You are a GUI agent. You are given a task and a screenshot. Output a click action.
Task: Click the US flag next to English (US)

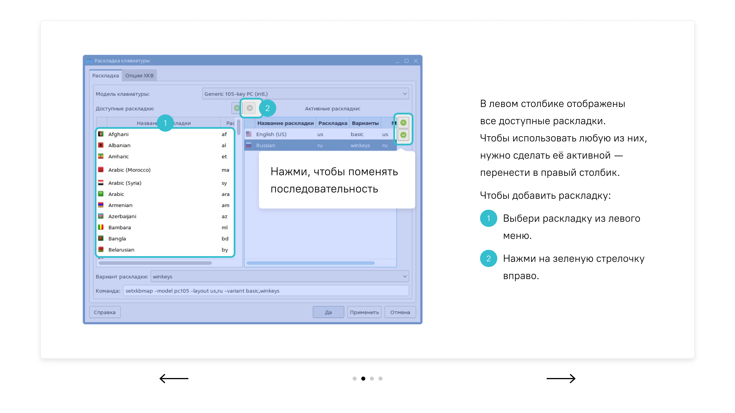point(249,134)
